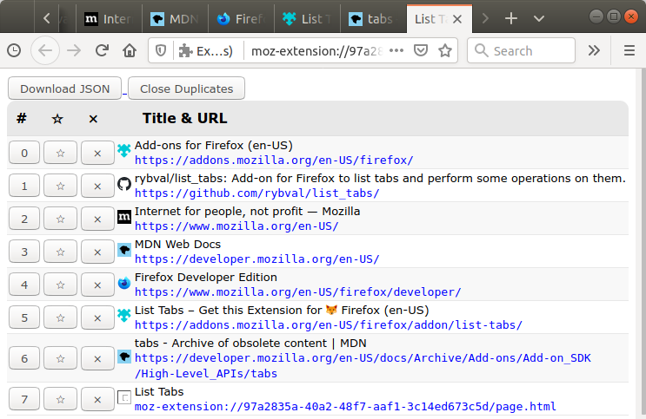Image resolution: width=646 pixels, height=419 pixels.
Task: Toggle star for Internet for people row
Action: coord(60,219)
